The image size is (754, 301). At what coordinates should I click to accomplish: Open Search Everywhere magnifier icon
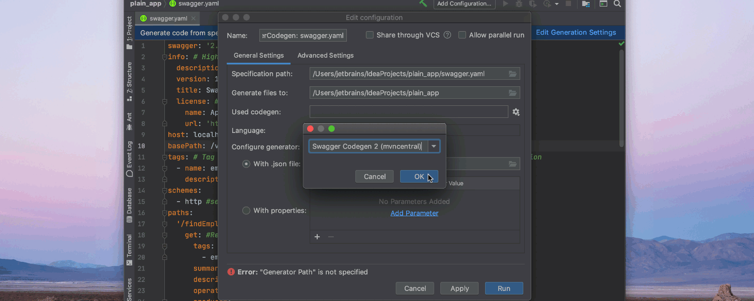[617, 4]
